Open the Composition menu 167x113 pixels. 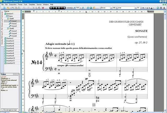(13, 5)
